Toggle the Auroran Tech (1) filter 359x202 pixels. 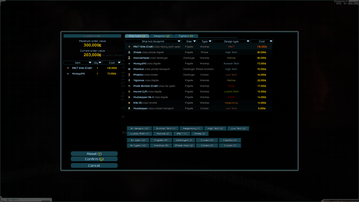pos(166,128)
